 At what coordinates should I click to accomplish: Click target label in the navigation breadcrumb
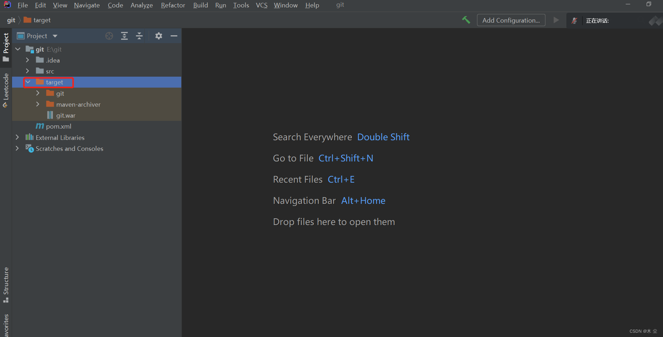click(x=42, y=20)
